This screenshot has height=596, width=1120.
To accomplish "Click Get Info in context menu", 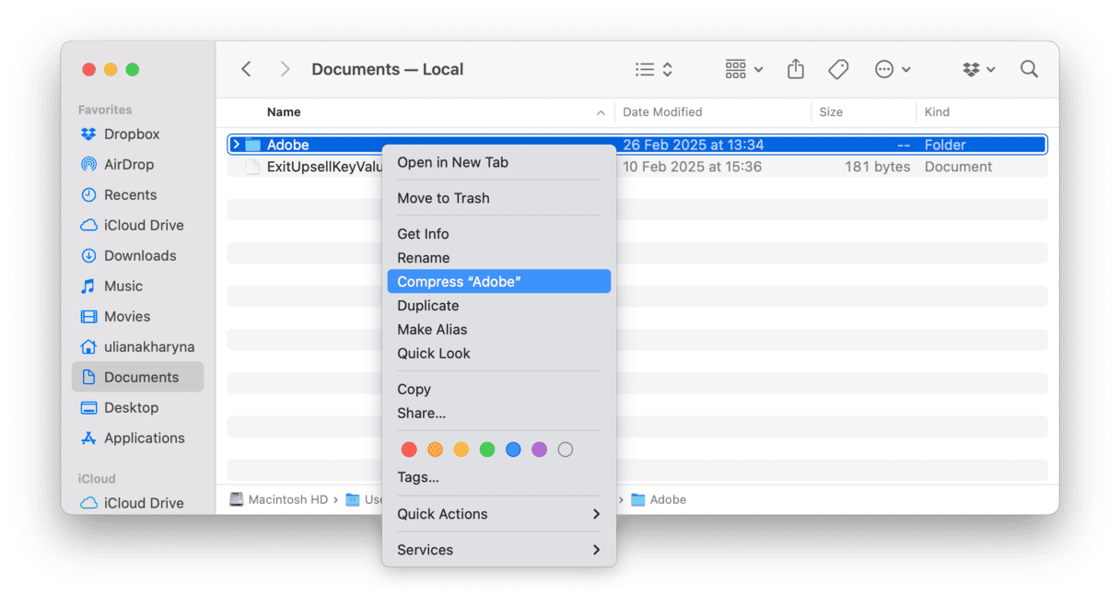I will [x=423, y=234].
